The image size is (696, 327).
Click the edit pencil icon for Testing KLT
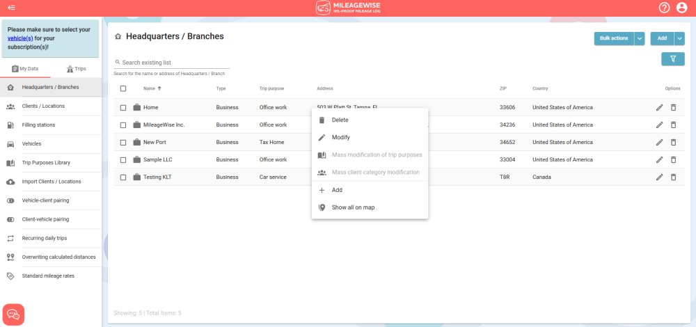click(x=659, y=177)
